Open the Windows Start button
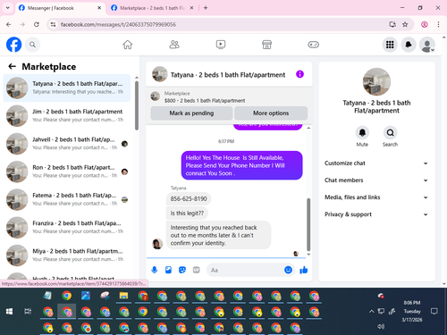 click(x=9, y=312)
